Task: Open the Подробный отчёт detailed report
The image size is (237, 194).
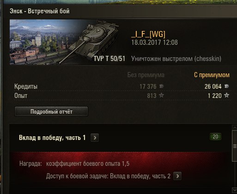Action: click(51, 111)
